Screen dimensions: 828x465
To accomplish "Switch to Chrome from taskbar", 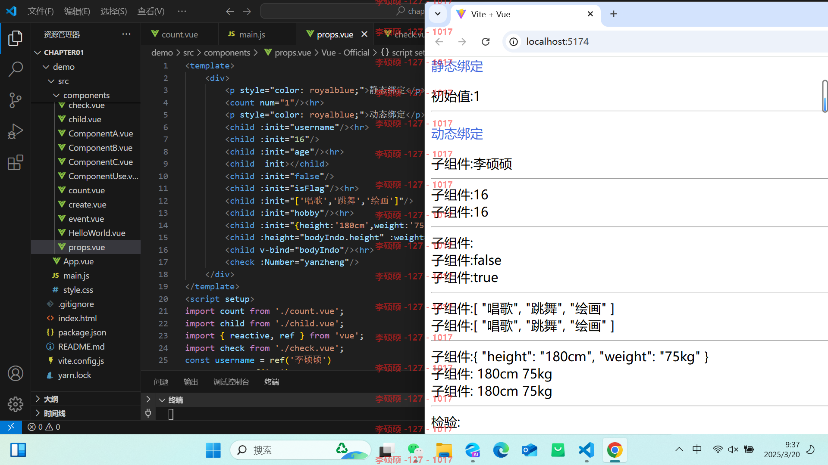I will click(615, 450).
